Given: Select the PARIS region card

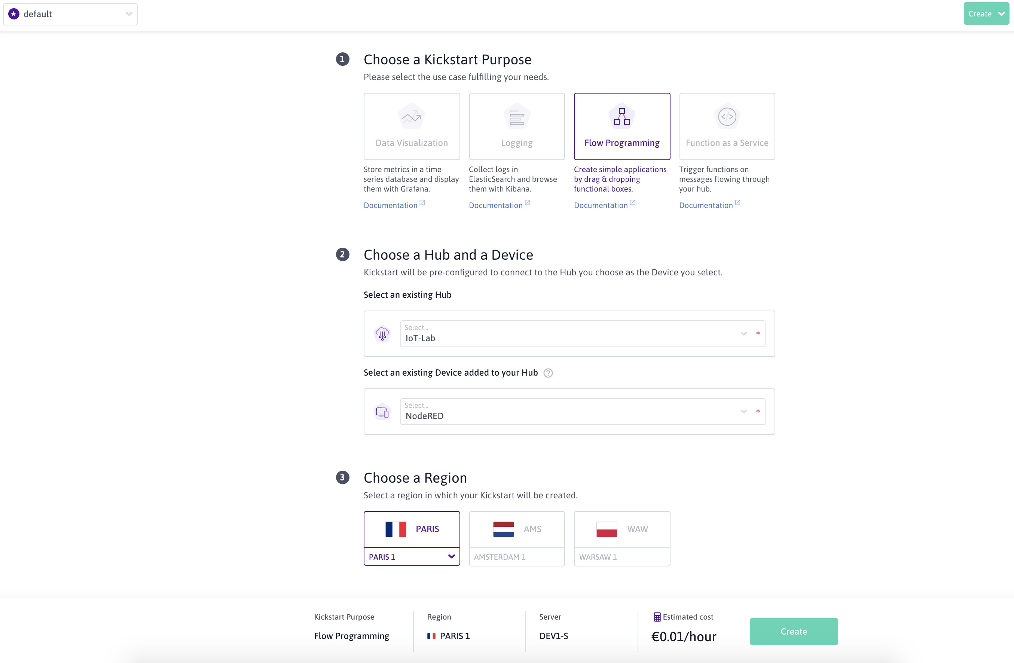Looking at the screenshot, I should (x=412, y=529).
